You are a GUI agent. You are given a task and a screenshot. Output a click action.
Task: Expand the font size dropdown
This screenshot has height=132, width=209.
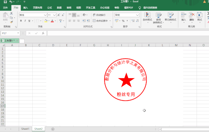click(55, 15)
